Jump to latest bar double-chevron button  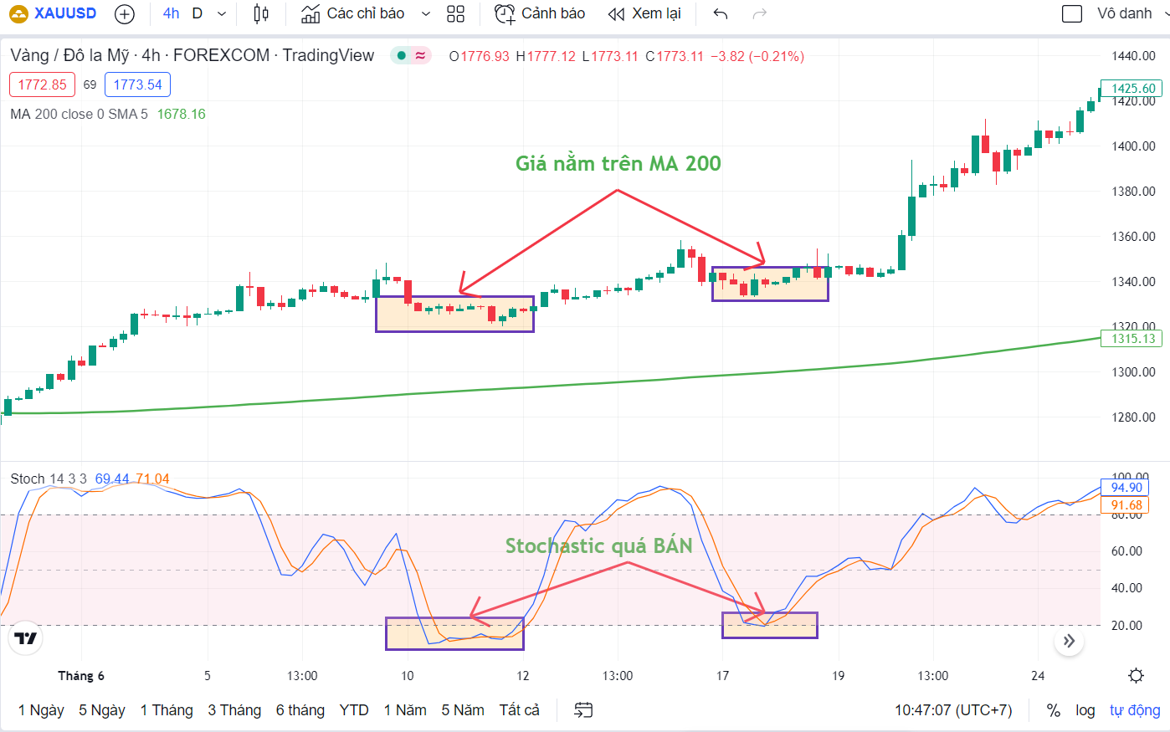[x=1069, y=642]
